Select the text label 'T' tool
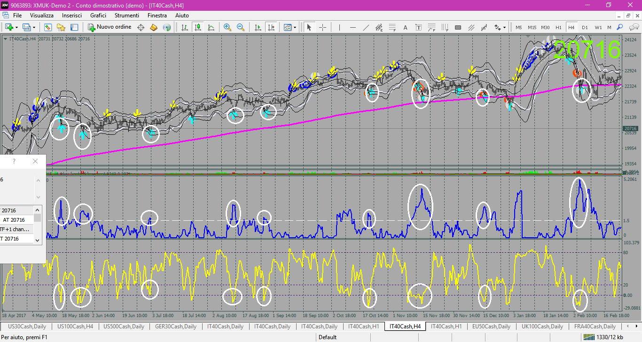 (x=418, y=27)
